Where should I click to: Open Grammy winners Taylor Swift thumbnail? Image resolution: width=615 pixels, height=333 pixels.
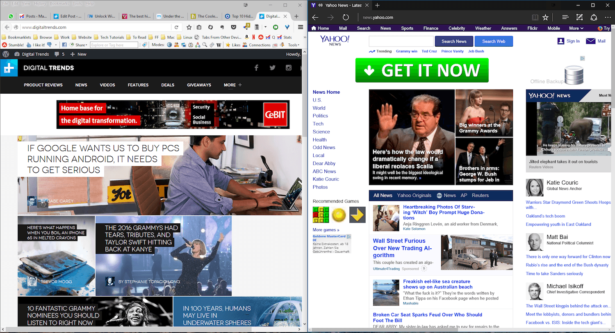(x=484, y=113)
